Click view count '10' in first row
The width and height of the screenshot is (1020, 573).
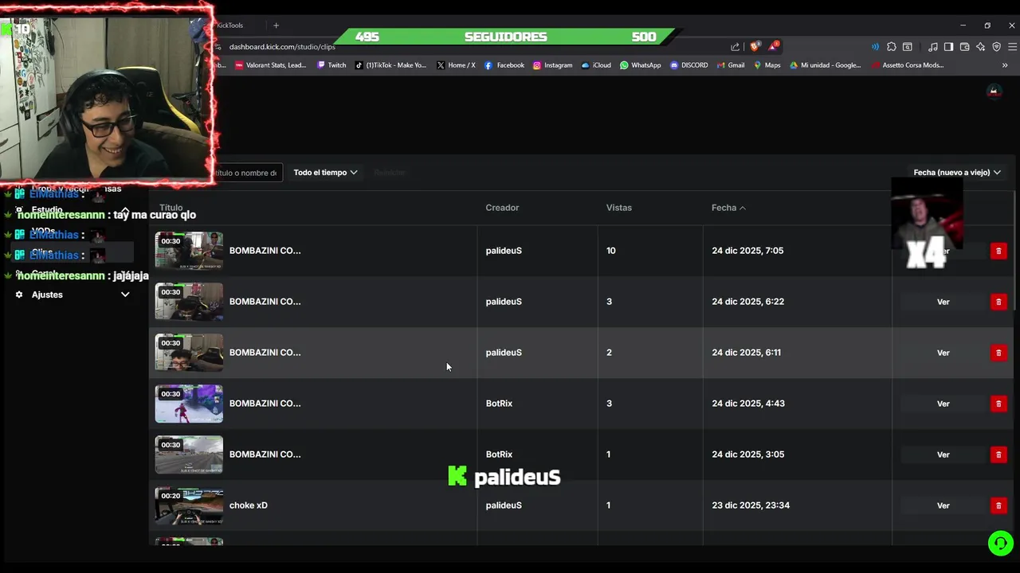pyautogui.click(x=611, y=251)
